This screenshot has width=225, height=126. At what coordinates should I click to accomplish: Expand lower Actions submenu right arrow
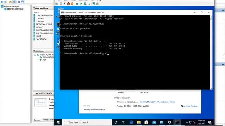point(223,56)
